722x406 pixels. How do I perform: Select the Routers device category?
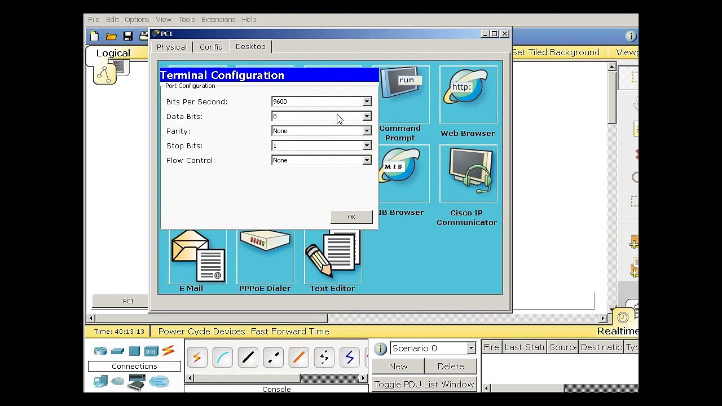(x=100, y=351)
